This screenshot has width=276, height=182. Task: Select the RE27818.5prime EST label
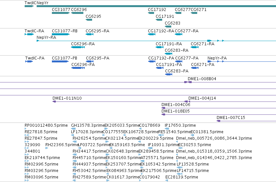click(41, 132)
